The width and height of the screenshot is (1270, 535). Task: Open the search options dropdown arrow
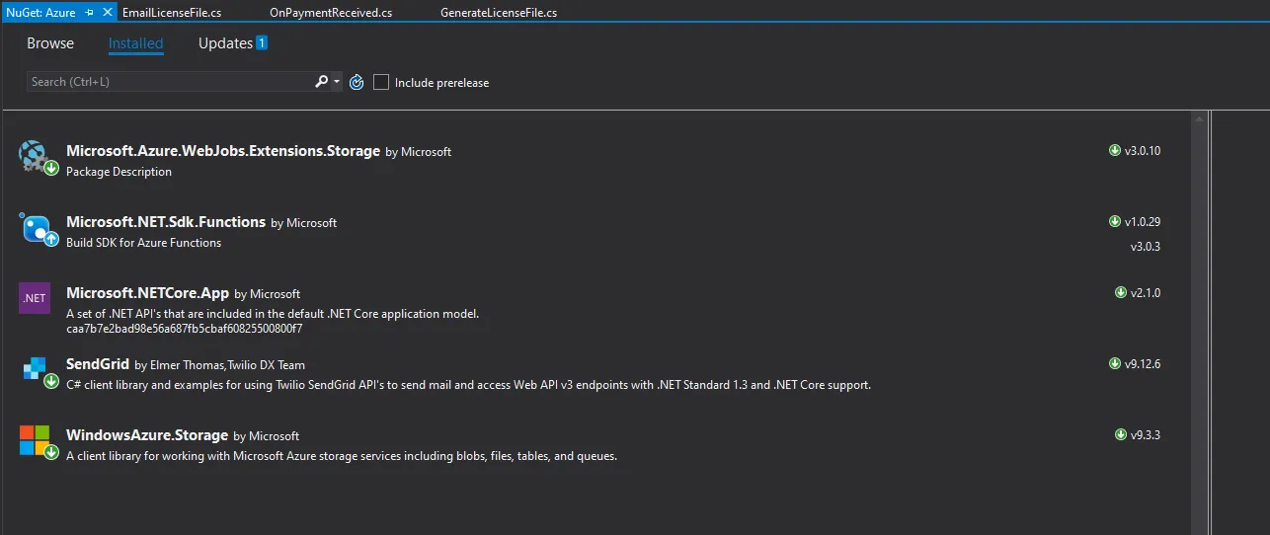coord(338,82)
